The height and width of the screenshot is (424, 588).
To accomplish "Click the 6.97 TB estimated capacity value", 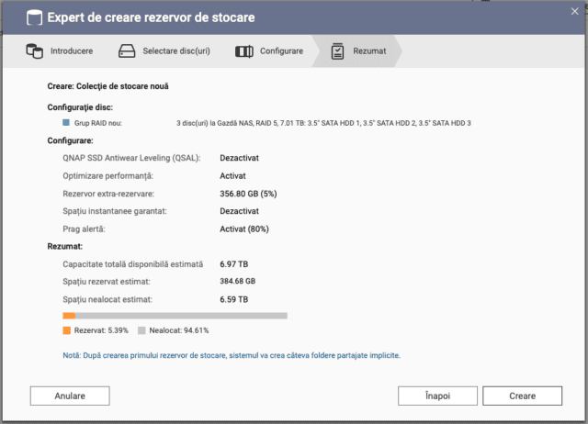I will [235, 264].
